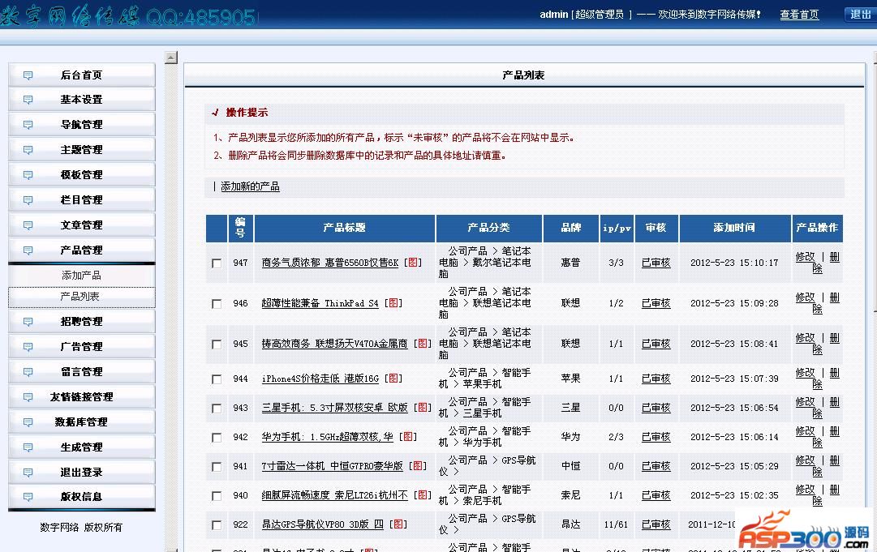Expand the 招聘管理 sidebar section
This screenshot has height=552, width=877.
[x=81, y=322]
